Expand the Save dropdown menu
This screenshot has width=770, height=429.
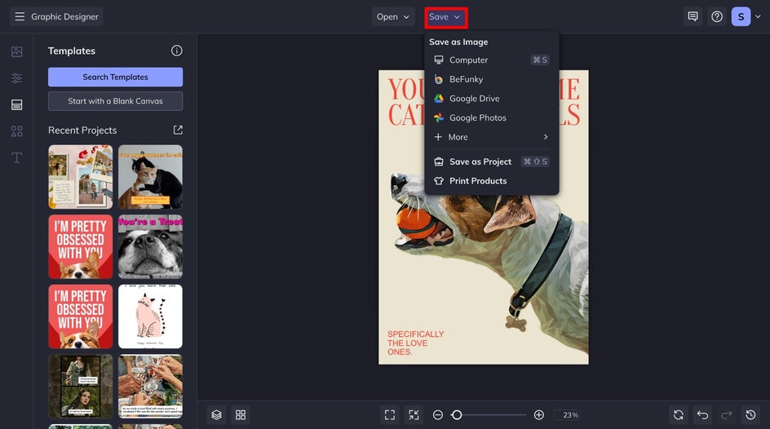(x=445, y=17)
